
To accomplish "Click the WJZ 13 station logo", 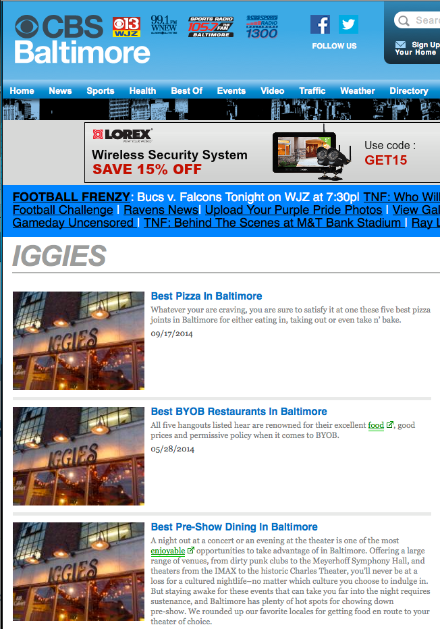I will click(126, 27).
